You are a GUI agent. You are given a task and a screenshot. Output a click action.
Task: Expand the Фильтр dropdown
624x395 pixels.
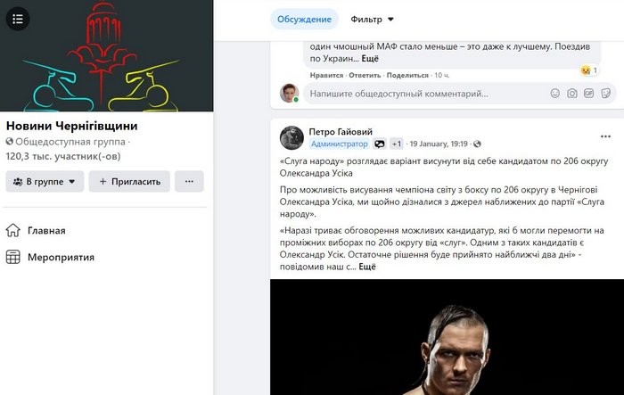372,19
